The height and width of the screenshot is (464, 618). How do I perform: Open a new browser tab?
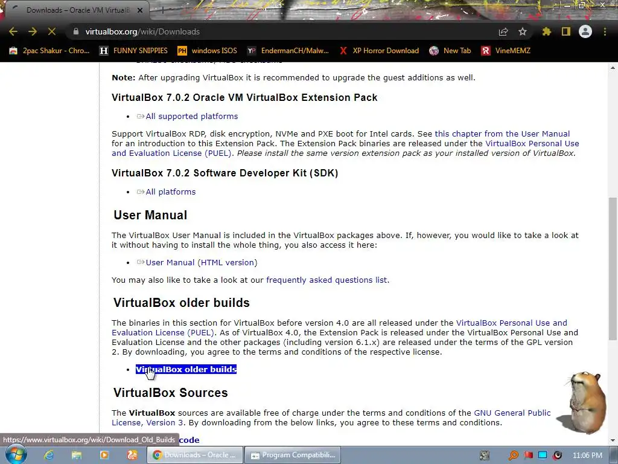pyautogui.click(x=162, y=10)
